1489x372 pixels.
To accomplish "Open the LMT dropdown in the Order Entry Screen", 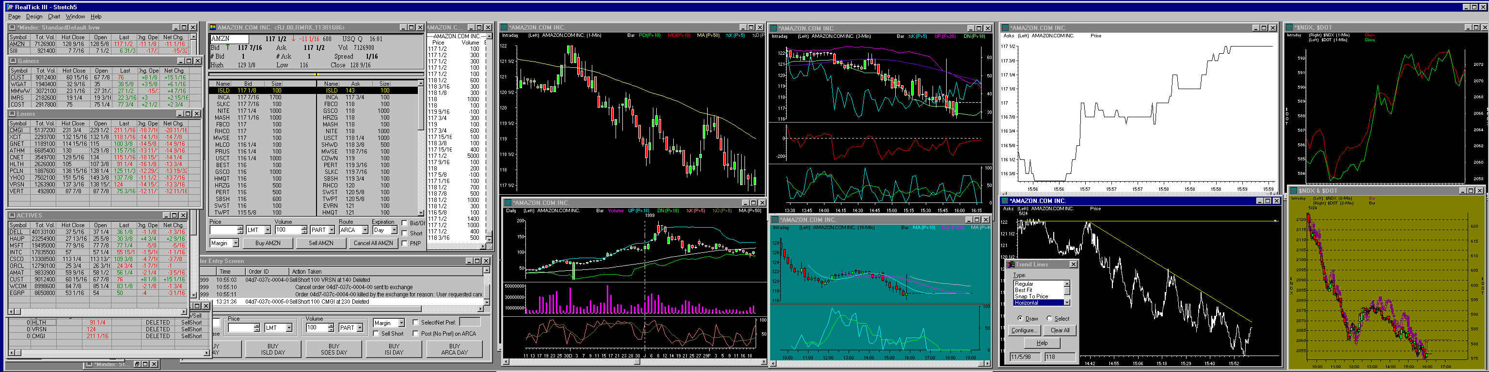I will (289, 327).
